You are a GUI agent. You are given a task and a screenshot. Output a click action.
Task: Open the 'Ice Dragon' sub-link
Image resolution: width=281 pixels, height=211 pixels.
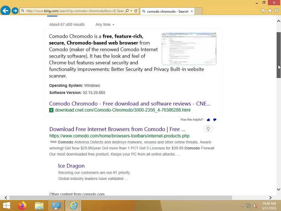(71, 166)
